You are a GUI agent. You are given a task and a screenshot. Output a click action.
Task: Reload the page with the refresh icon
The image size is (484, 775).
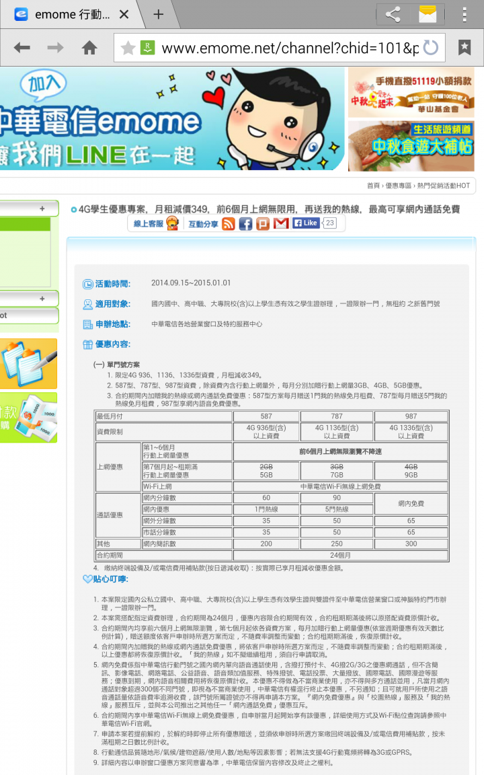point(431,48)
